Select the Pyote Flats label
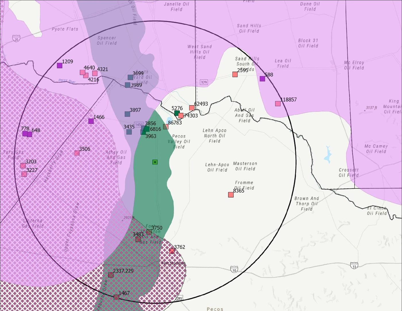Viewport: 402px width, 311px height. coord(65,29)
